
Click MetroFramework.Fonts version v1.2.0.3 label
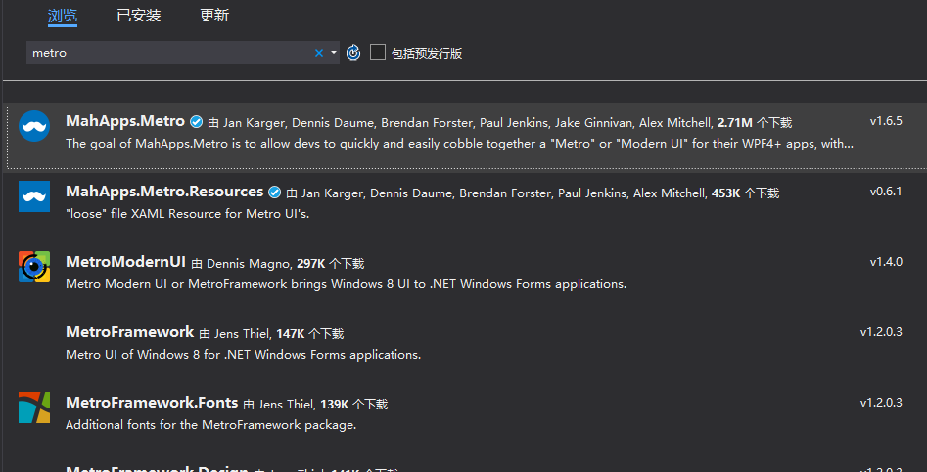point(881,403)
